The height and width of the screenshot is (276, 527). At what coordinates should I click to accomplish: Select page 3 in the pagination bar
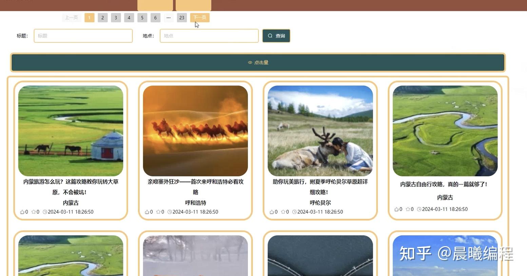coord(116,17)
